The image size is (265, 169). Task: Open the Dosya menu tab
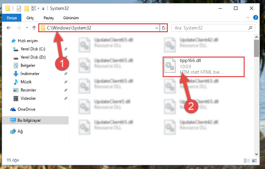point(12,18)
